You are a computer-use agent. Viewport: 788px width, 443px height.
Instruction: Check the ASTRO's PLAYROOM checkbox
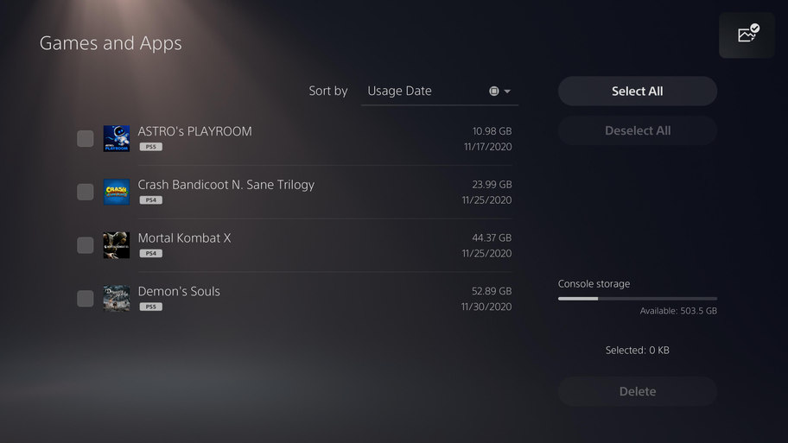[x=86, y=139]
